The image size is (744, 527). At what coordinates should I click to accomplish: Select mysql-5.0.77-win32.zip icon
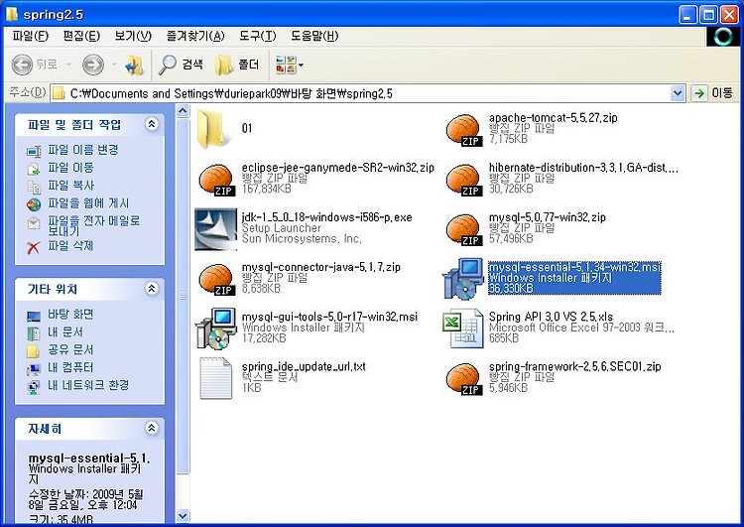(464, 229)
